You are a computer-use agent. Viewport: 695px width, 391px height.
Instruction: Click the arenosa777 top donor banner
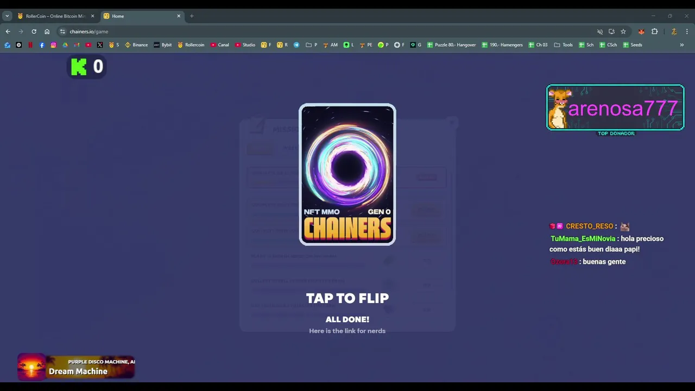[615, 108]
